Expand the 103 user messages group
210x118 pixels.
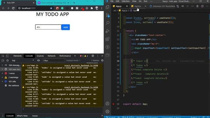coord(2,69)
